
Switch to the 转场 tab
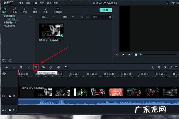[35, 10]
